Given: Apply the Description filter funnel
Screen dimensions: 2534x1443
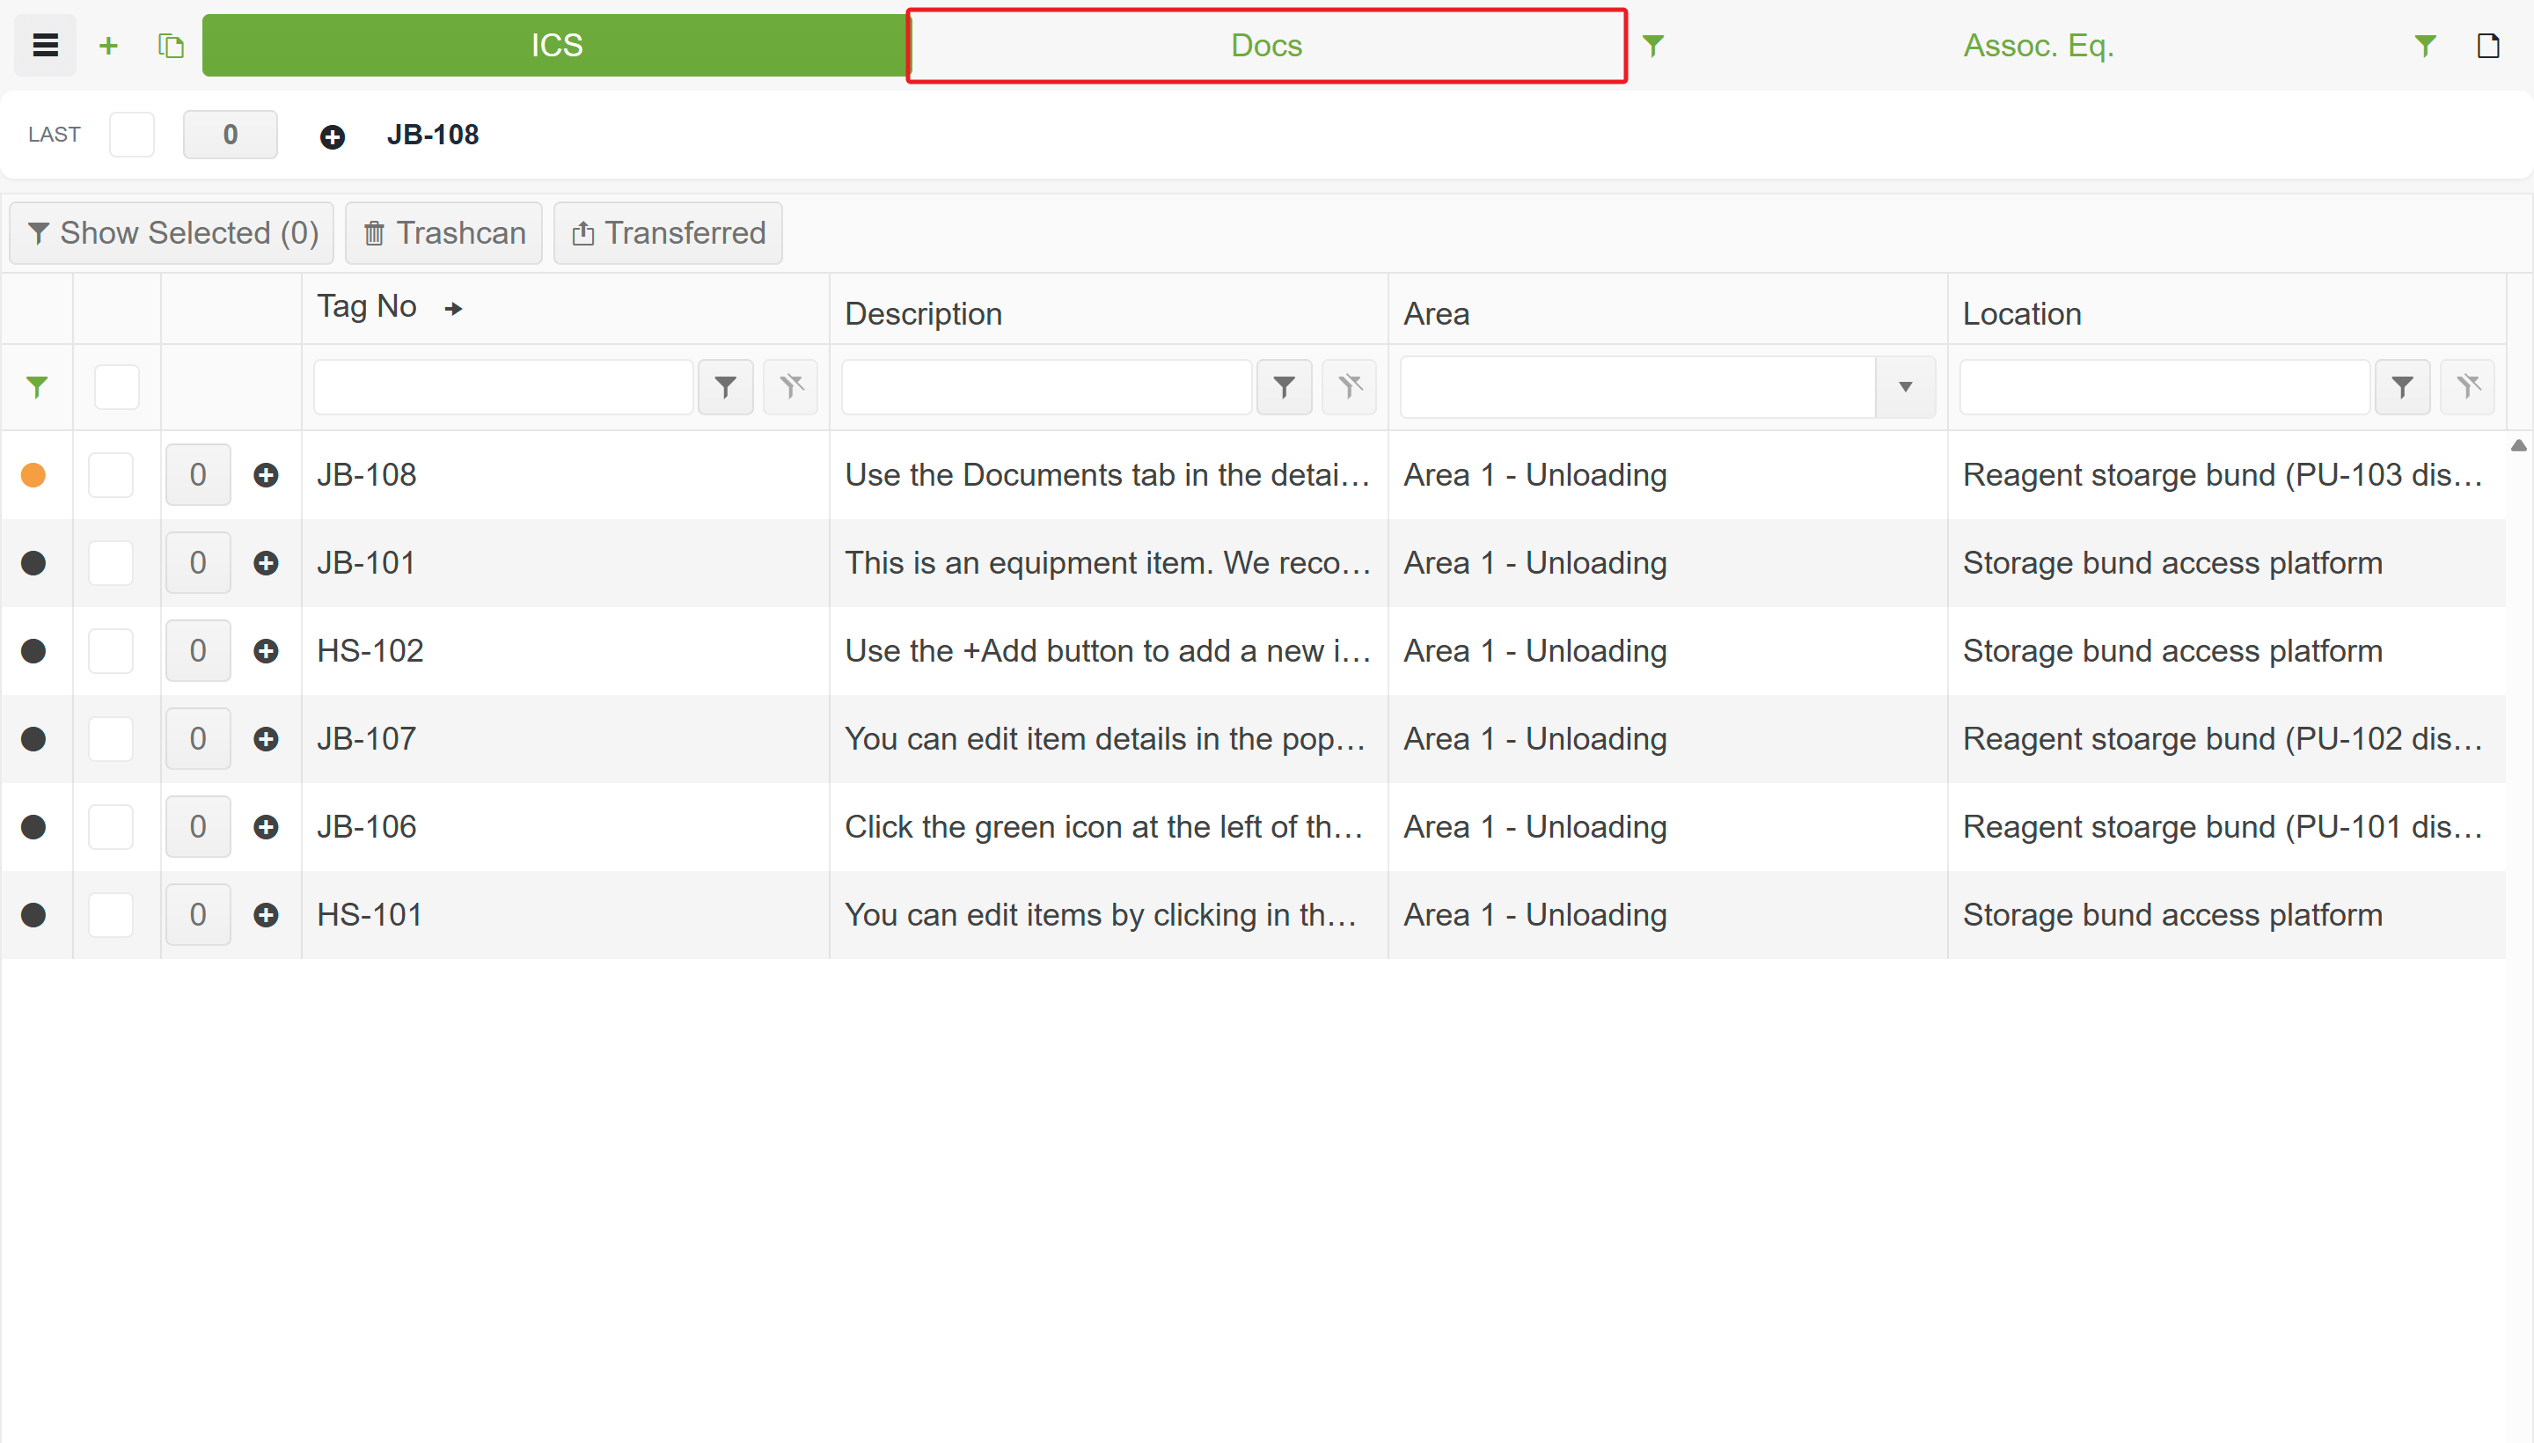Looking at the screenshot, I should pos(1285,386).
